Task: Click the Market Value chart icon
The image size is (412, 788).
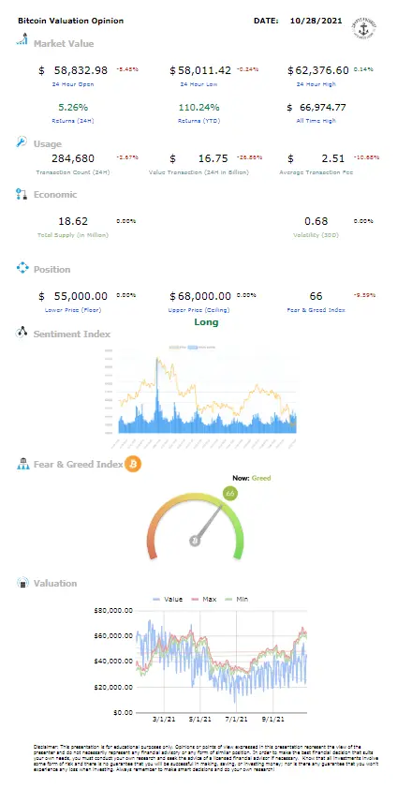Action: pyautogui.click(x=22, y=38)
